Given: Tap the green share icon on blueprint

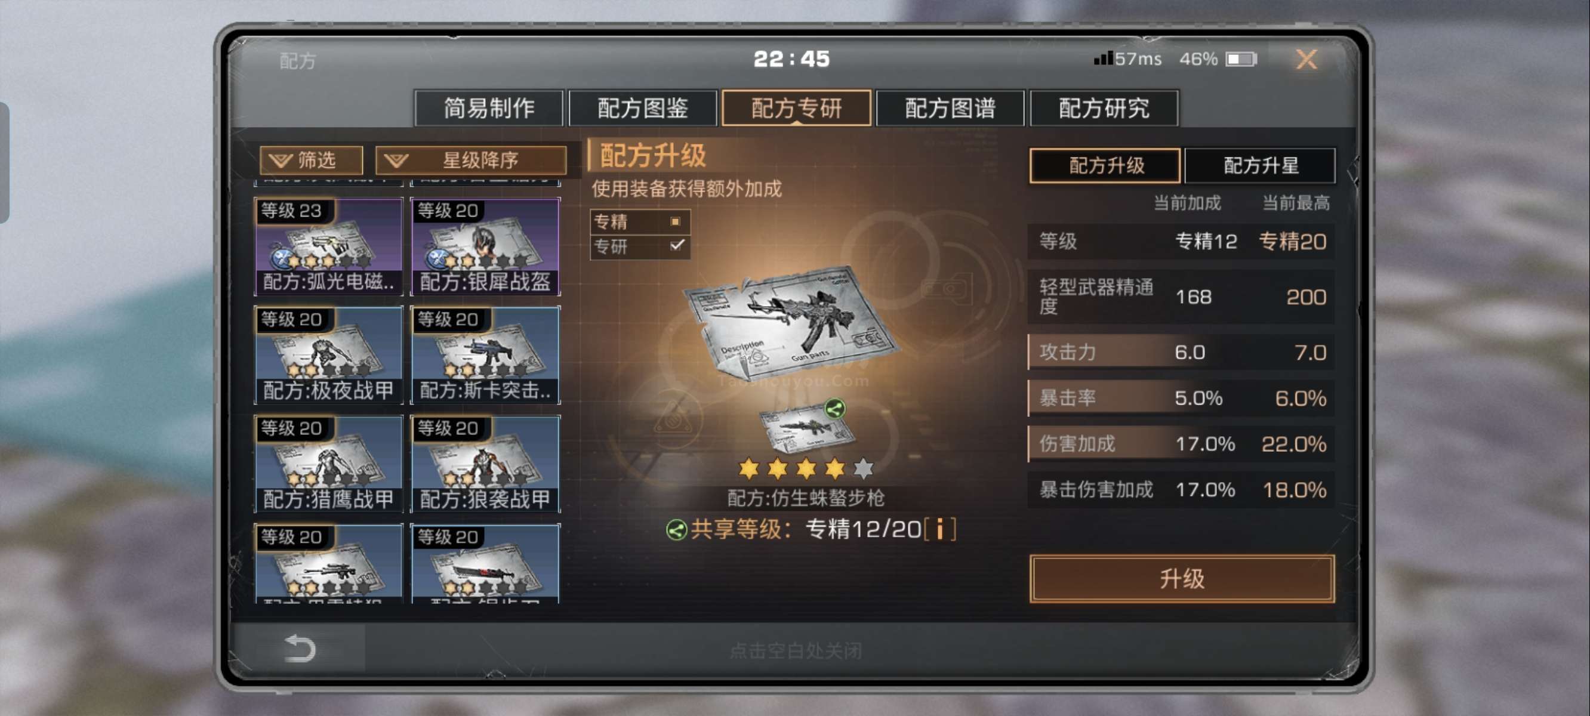Looking at the screenshot, I should 834,409.
